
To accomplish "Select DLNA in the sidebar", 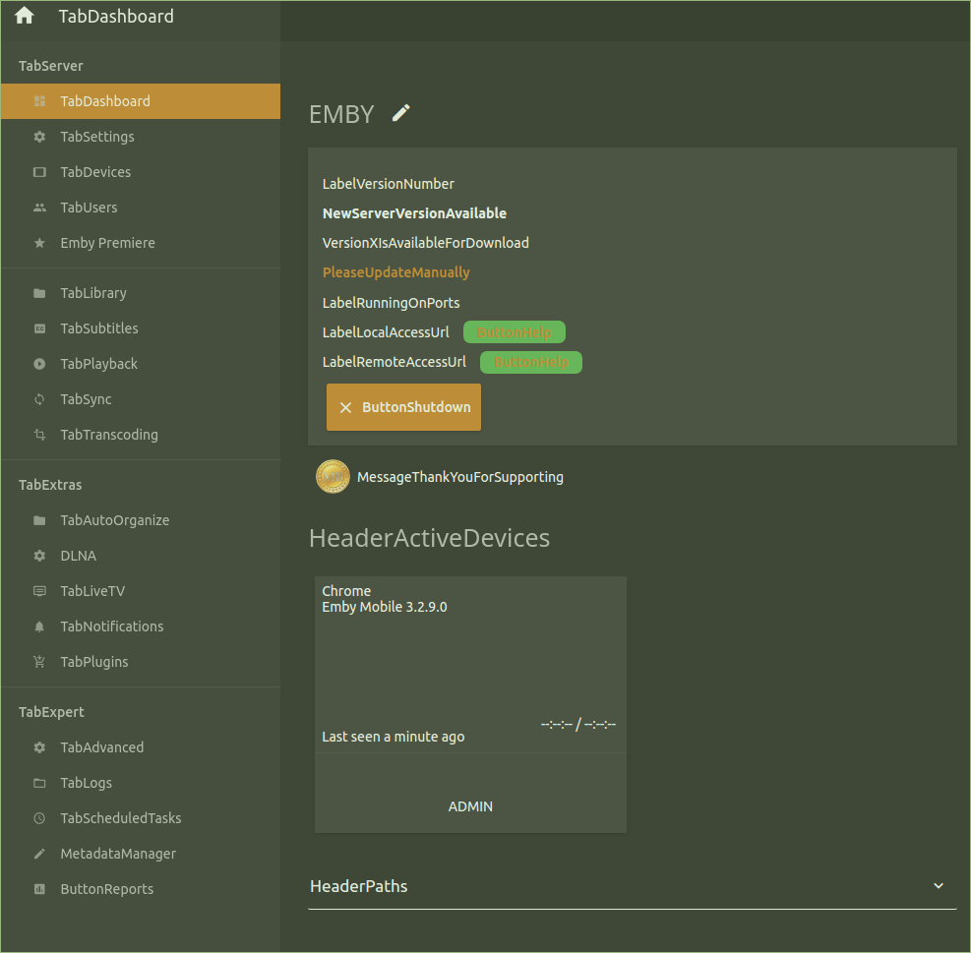I will 141,556.
